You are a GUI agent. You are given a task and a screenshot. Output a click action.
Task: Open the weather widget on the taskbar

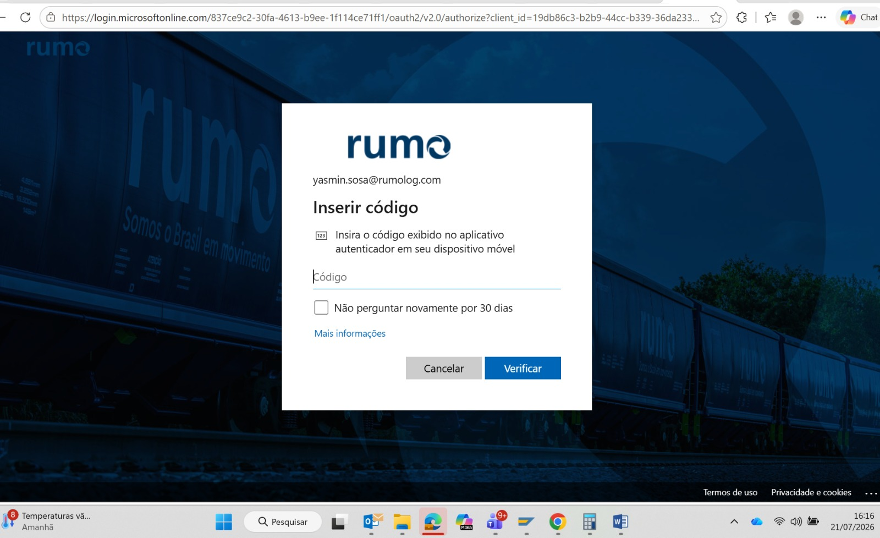tap(47, 521)
